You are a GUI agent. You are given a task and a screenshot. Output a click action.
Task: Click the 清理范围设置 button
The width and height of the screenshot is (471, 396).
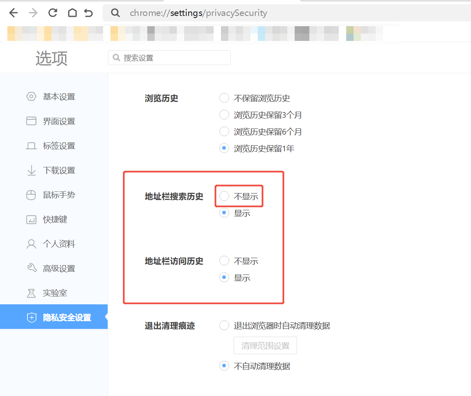point(265,346)
